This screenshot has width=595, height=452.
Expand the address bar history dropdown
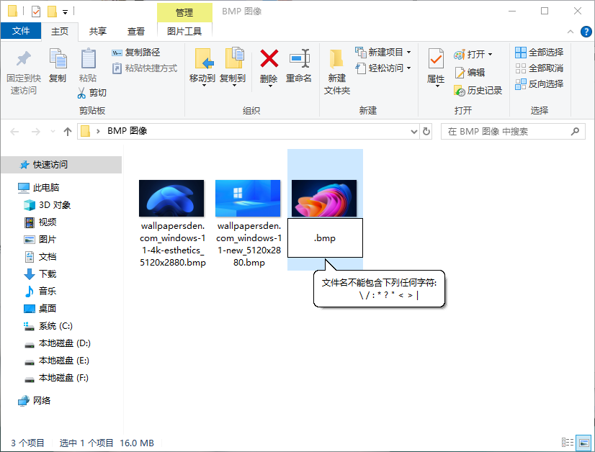pyautogui.click(x=414, y=132)
